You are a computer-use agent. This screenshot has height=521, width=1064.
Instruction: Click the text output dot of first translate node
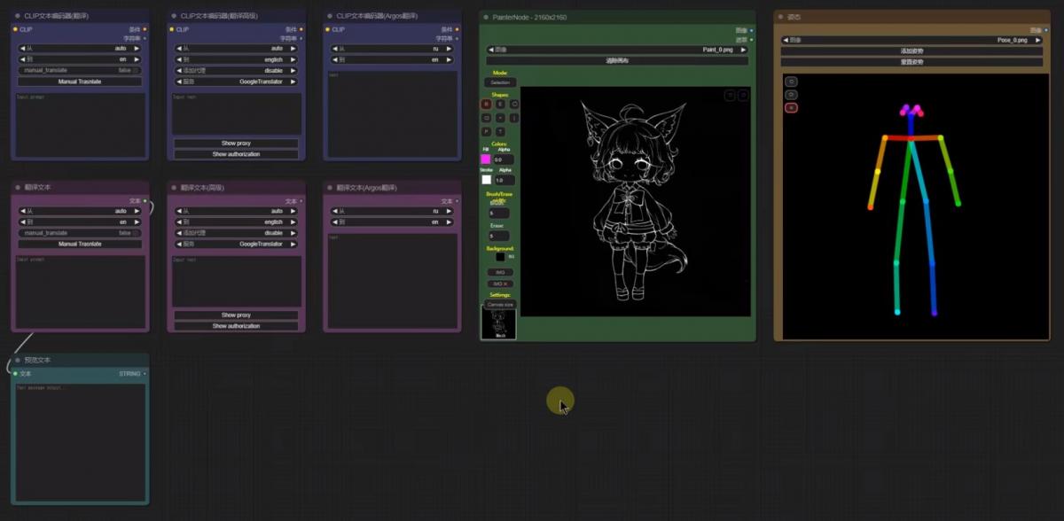(x=145, y=201)
